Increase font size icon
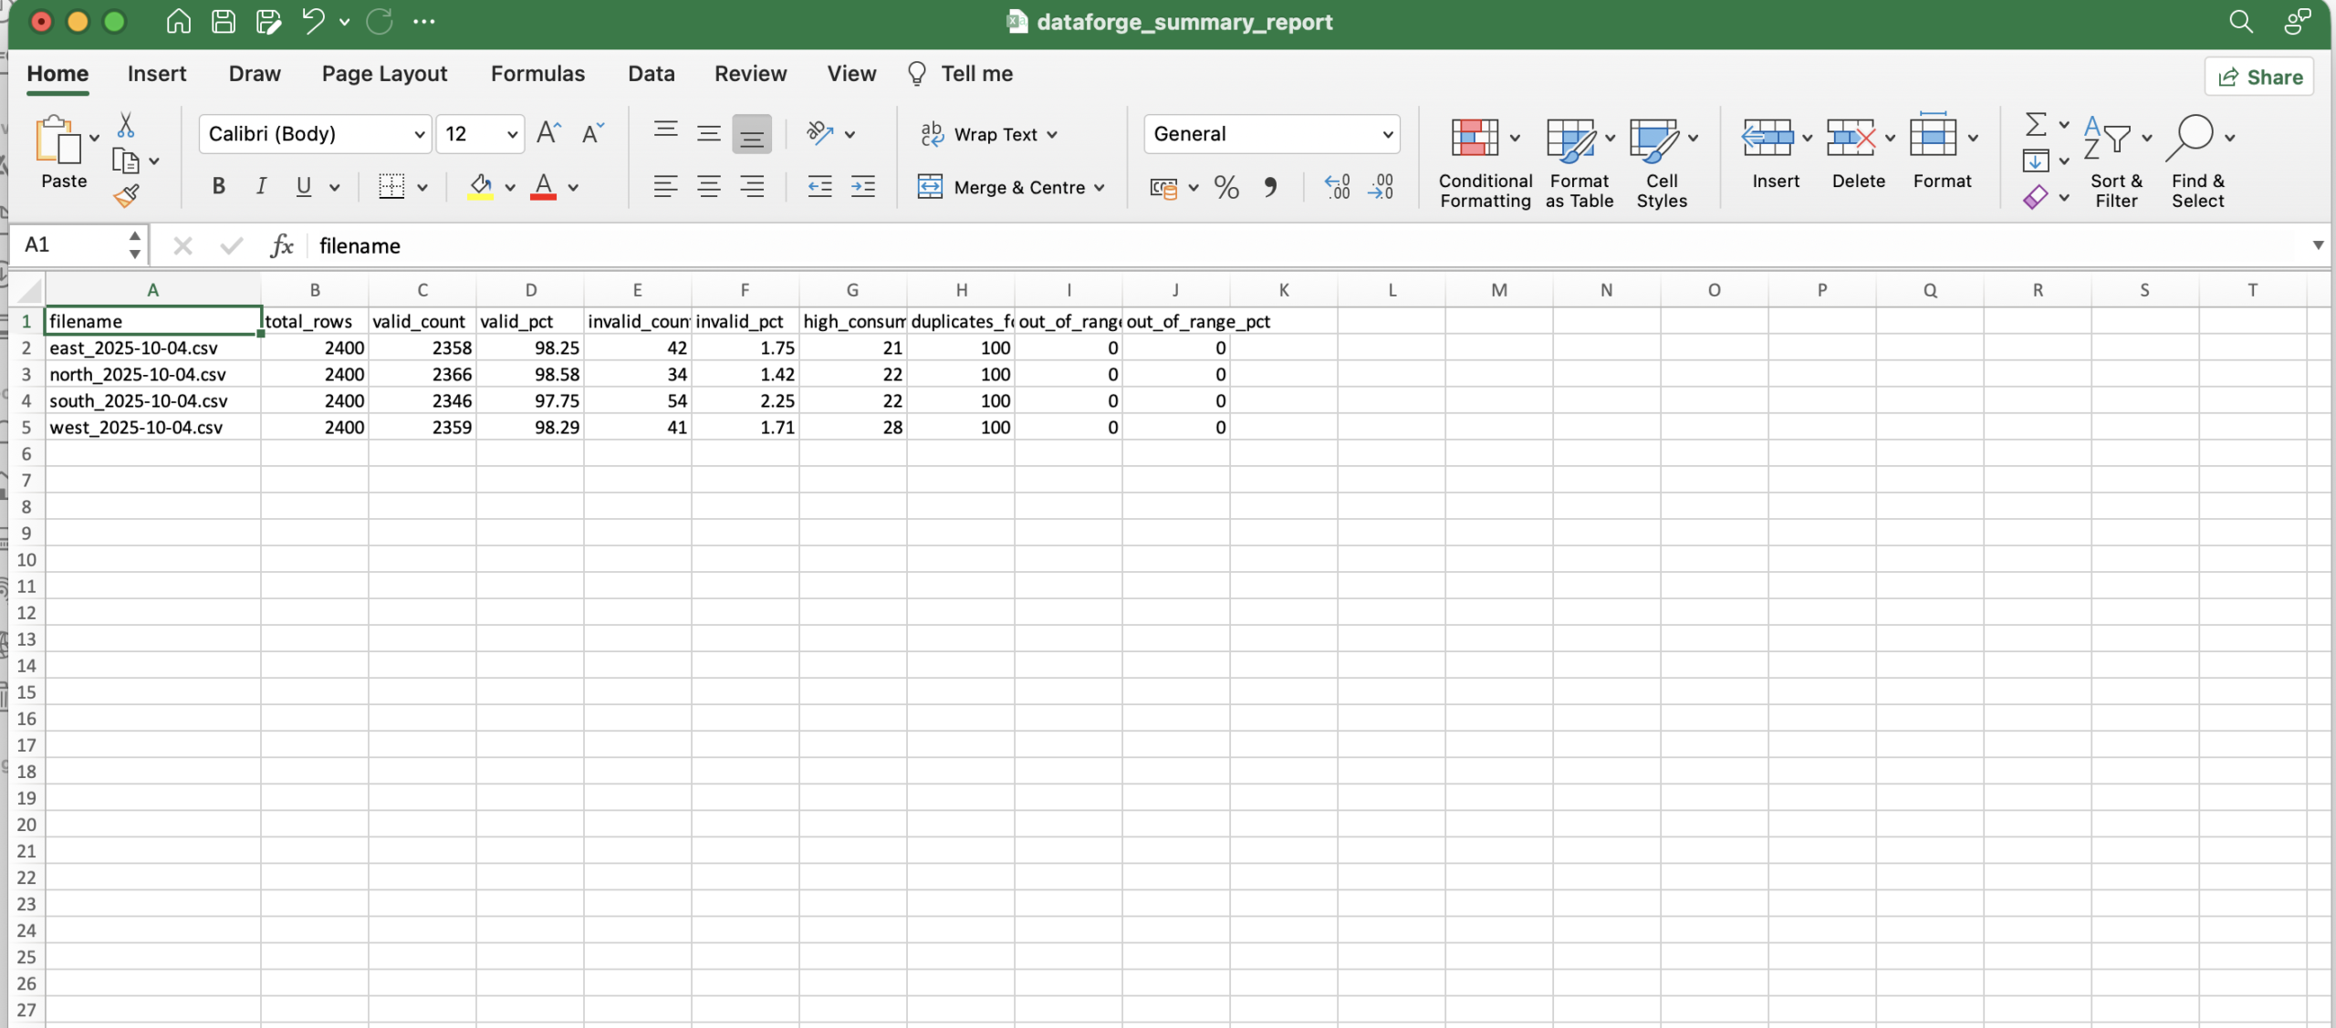Image resolution: width=2336 pixels, height=1028 pixels. coord(548,133)
